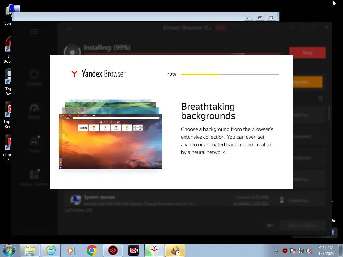Minimize the light blue background window
This screenshot has height=257, width=343.
click(x=249, y=18)
